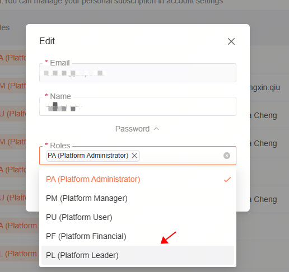Screen dimensions: 289x272
Task: Click the Roles column header behind dialog
Action: pos(5,28)
